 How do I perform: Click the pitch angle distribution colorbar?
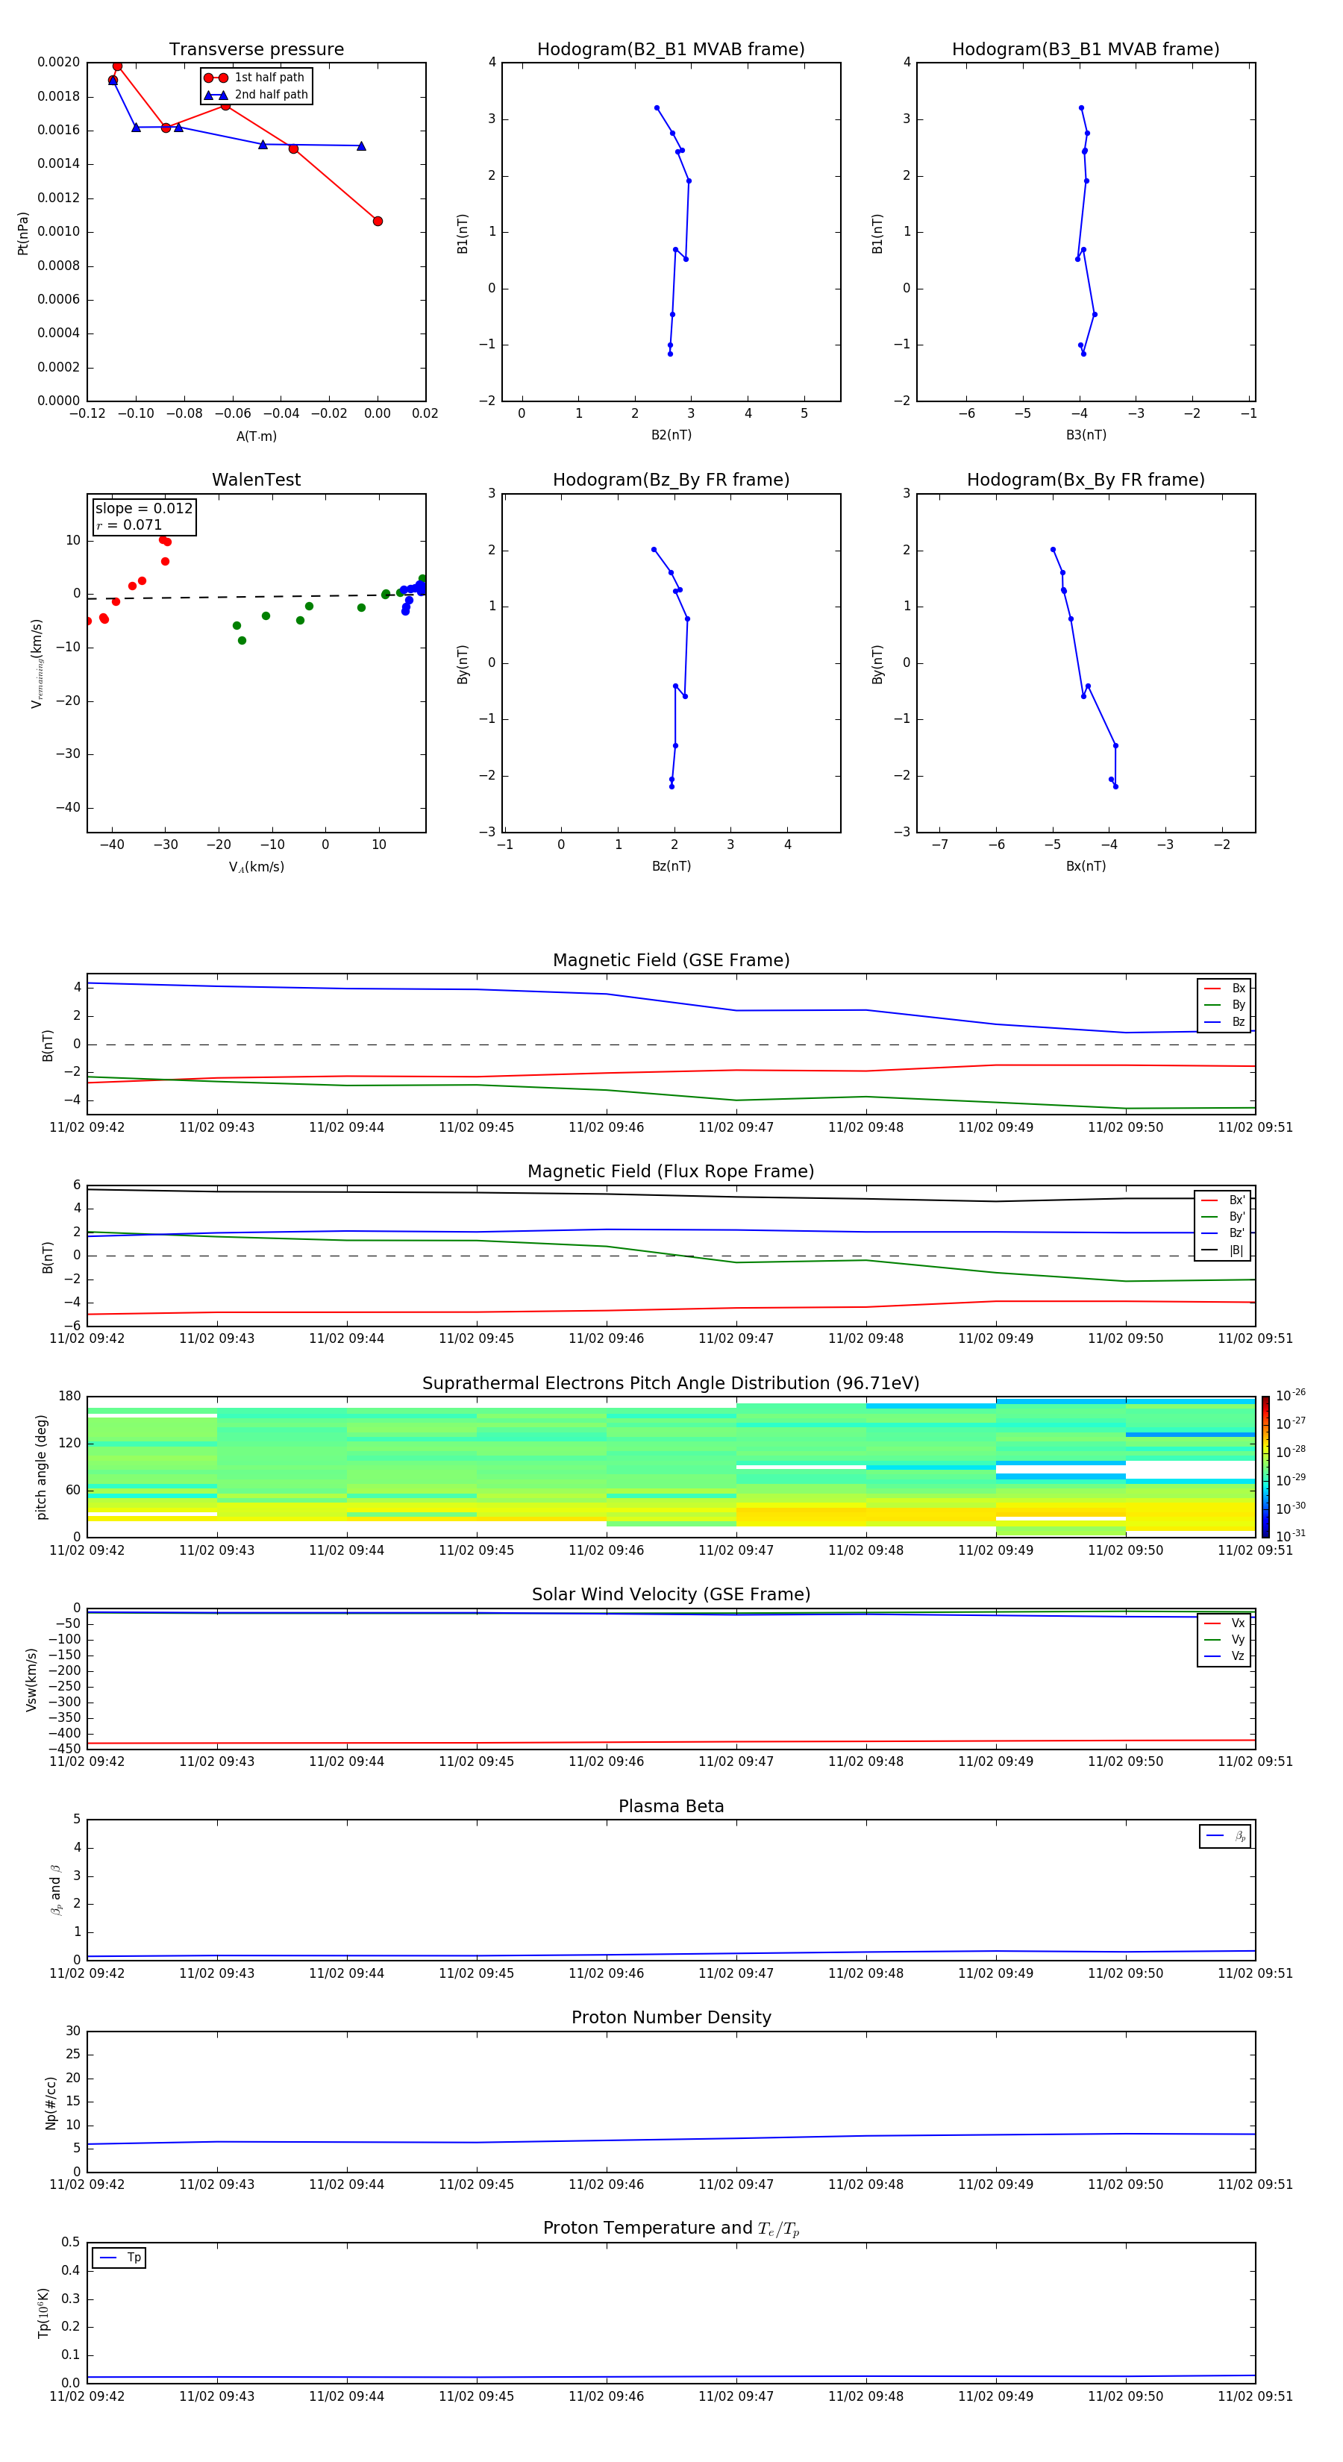(x=1265, y=1467)
